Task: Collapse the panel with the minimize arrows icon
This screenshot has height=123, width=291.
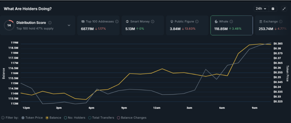Action: pyautogui.click(x=284, y=9)
